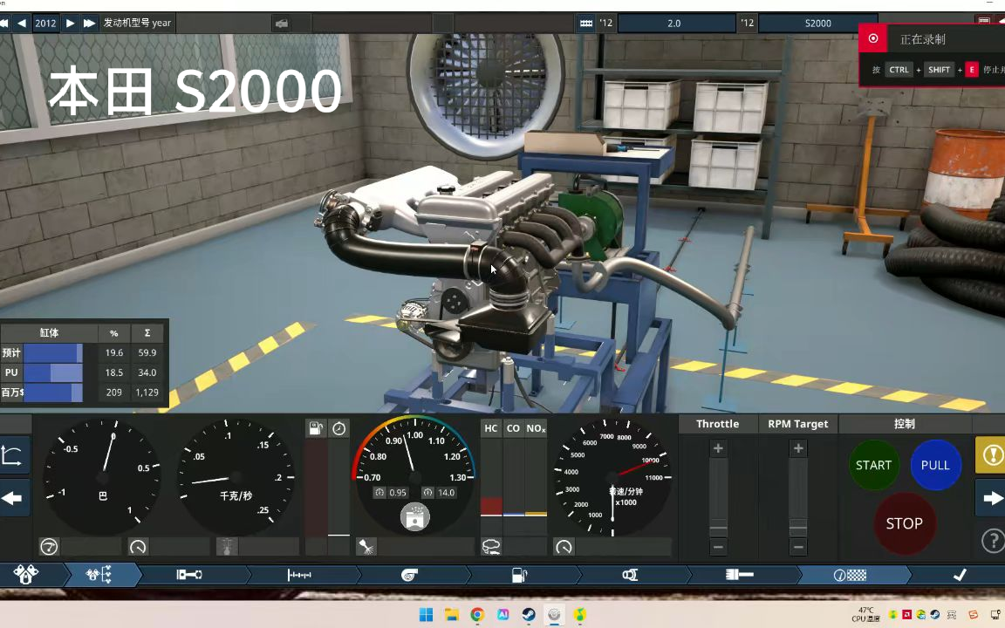Raise RPM Target with plus button
Viewport: 1005px width, 628px height.
798,448
